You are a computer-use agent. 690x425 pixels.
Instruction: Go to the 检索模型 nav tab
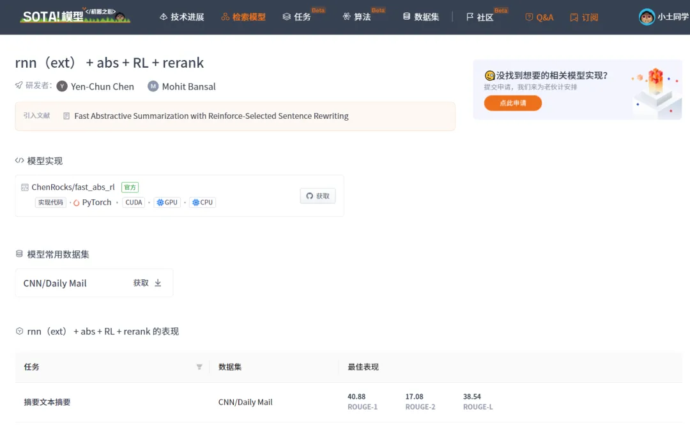click(x=243, y=17)
